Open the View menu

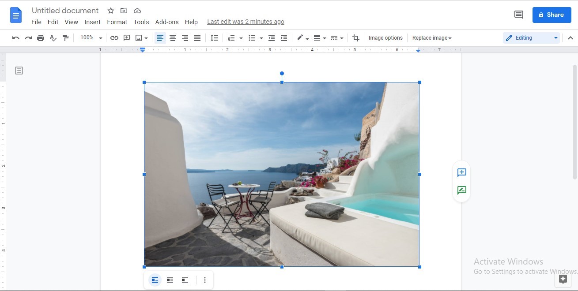click(x=71, y=22)
